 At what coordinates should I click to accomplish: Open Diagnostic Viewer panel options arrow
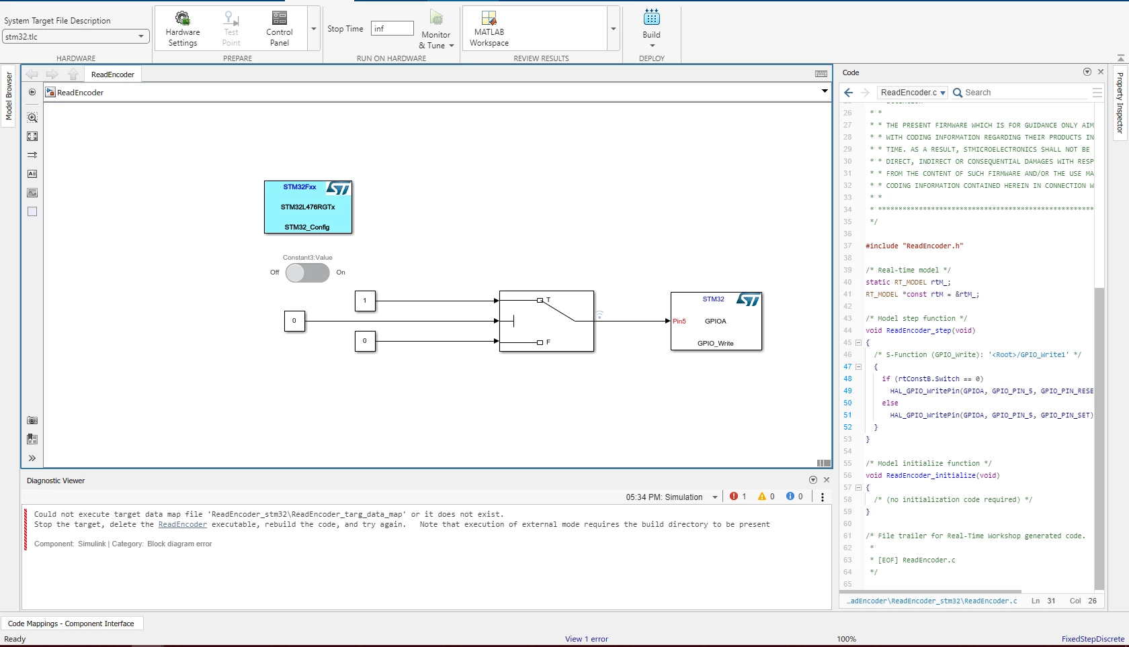pos(813,480)
